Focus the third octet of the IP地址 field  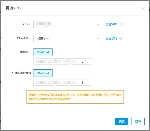(x=69, y=62)
